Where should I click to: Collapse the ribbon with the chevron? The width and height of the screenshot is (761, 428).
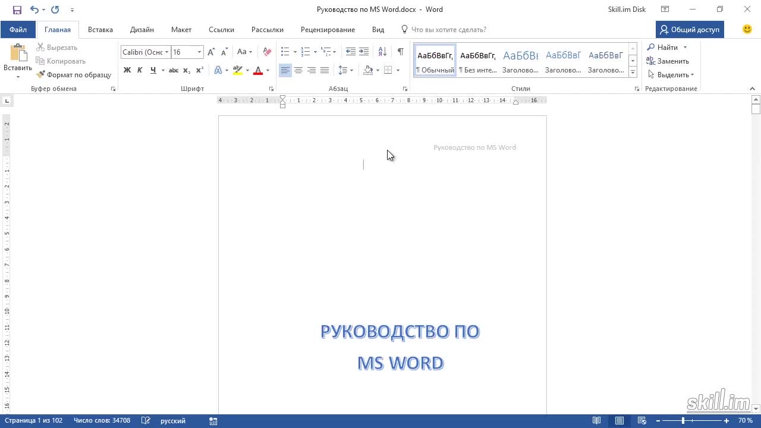coord(752,89)
